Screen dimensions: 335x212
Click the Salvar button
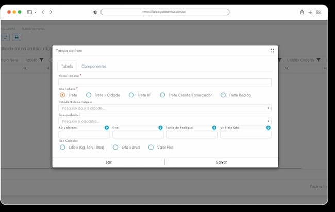click(x=222, y=162)
